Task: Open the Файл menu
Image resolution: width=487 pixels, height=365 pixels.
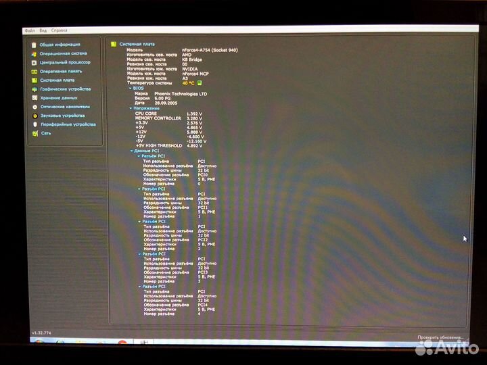Action: tap(30, 30)
